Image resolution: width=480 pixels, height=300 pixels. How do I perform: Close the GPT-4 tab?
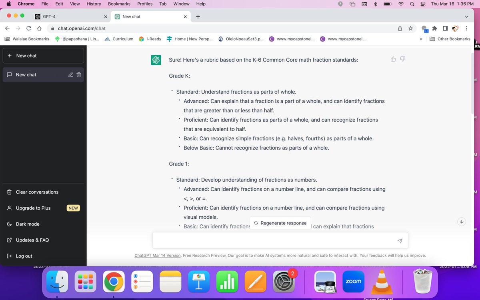pyautogui.click(x=106, y=16)
